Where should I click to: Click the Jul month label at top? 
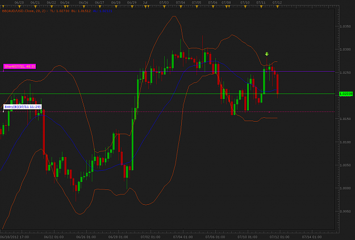coord(145,2)
